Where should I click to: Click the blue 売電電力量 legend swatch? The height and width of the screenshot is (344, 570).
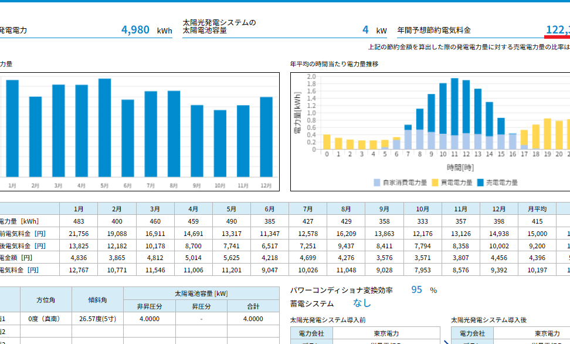[x=481, y=183]
